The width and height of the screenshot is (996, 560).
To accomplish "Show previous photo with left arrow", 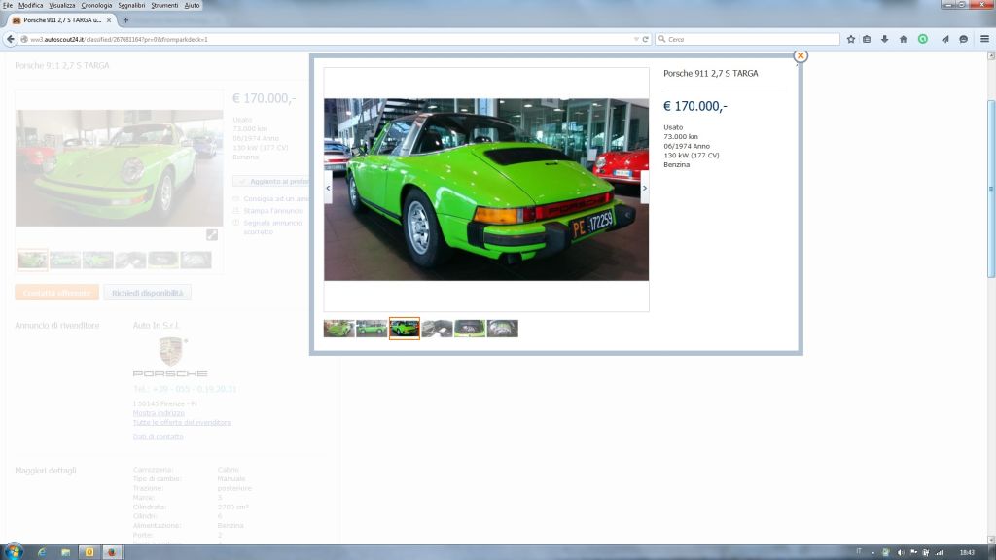I will point(328,188).
